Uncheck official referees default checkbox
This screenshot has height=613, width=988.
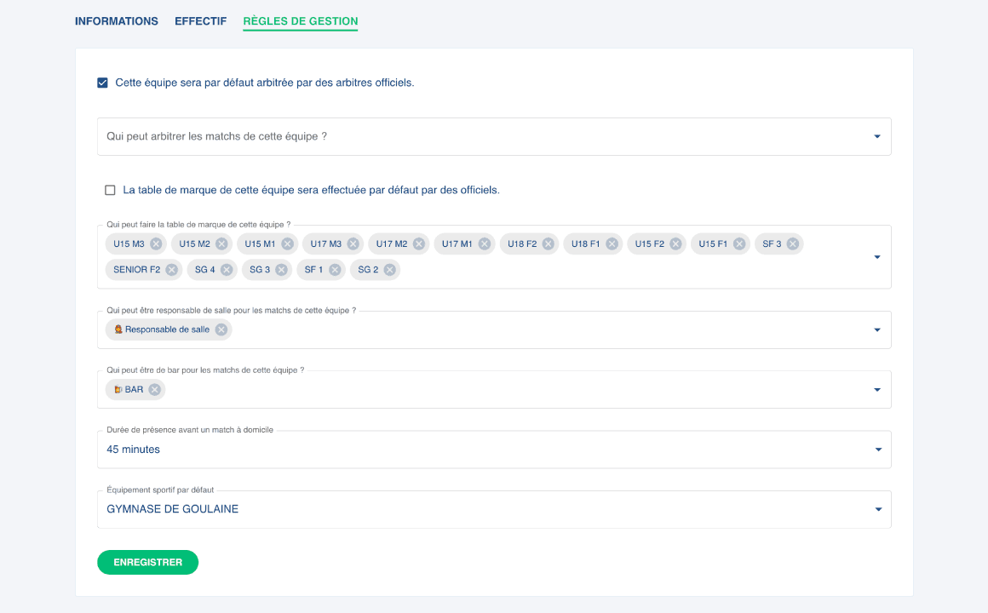pos(103,83)
